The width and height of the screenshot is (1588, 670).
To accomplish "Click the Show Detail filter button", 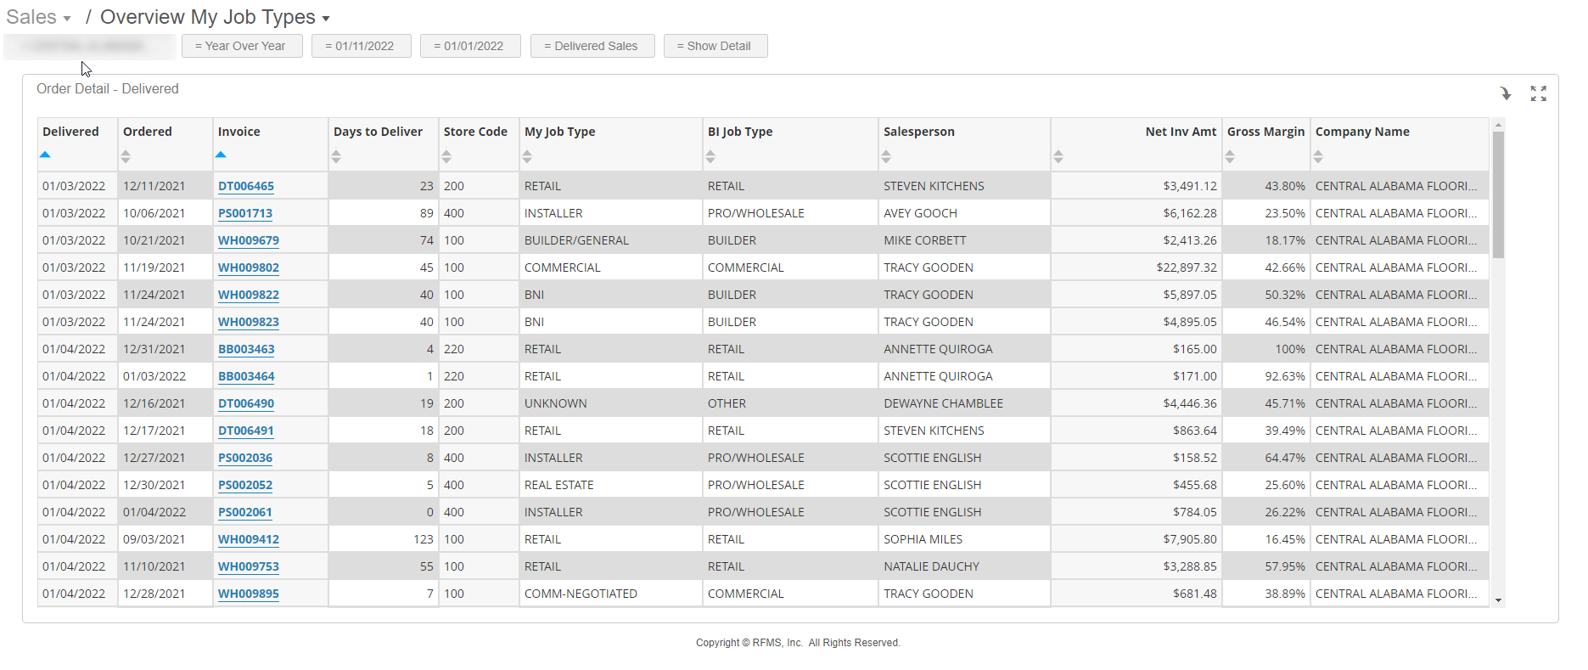I will tap(715, 46).
